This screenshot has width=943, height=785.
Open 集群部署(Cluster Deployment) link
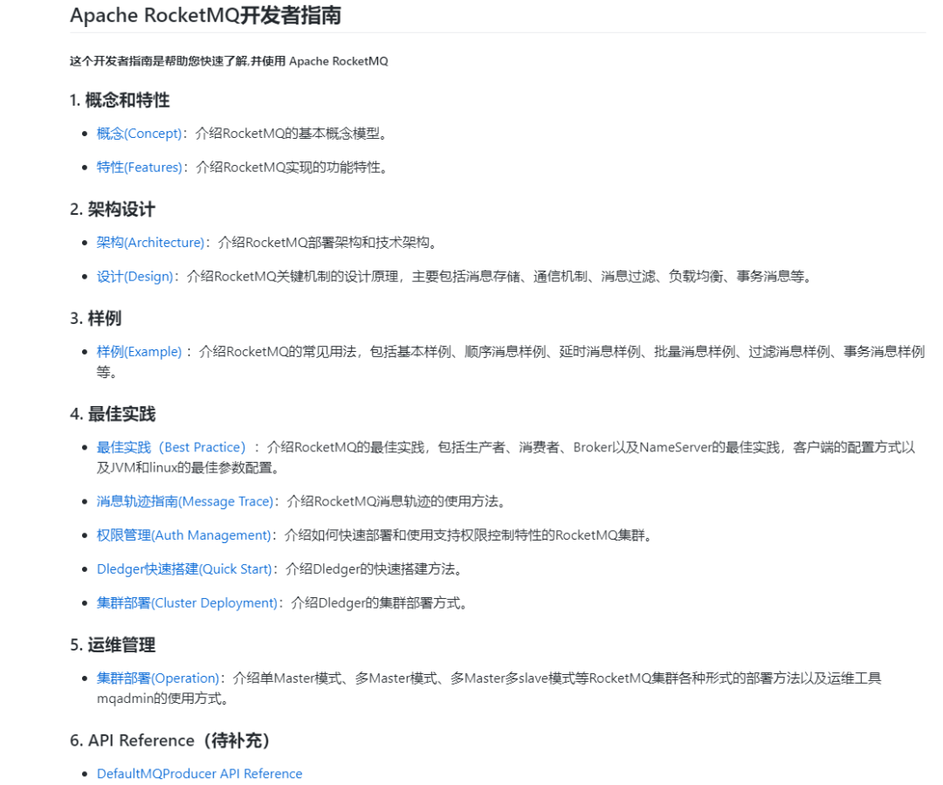point(187,603)
